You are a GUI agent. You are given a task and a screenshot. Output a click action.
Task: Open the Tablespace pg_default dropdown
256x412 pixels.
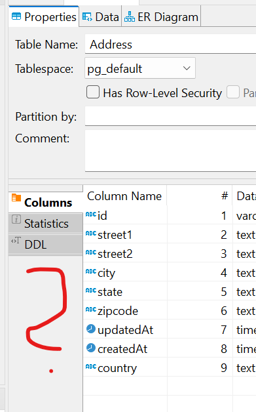(140, 68)
